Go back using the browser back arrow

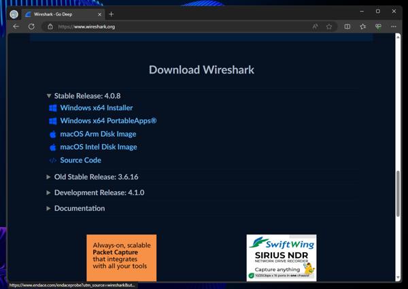click(x=16, y=27)
